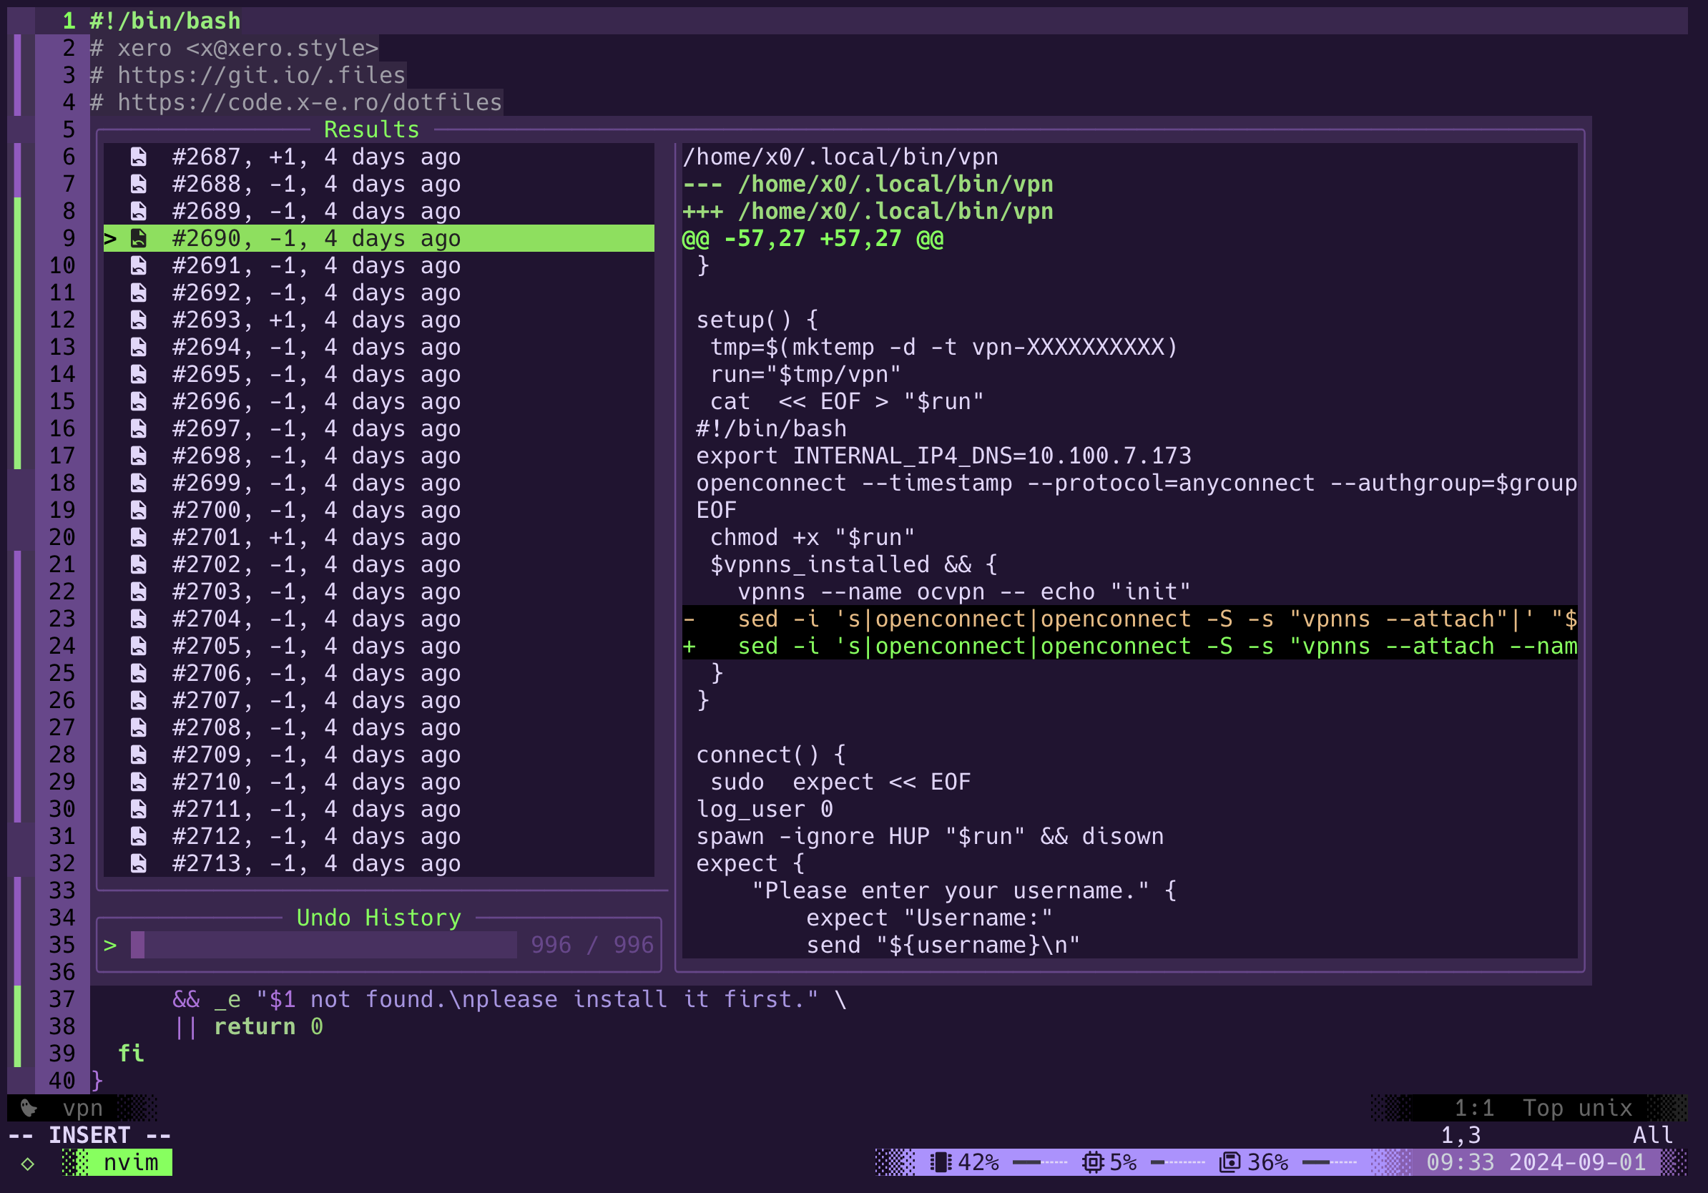Click the #!/bin/bash shebang on line 1
Image resolution: width=1708 pixels, height=1193 pixels.
[165, 21]
